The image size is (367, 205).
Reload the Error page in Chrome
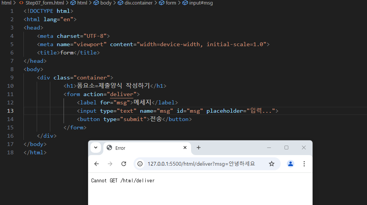pyautogui.click(x=124, y=164)
